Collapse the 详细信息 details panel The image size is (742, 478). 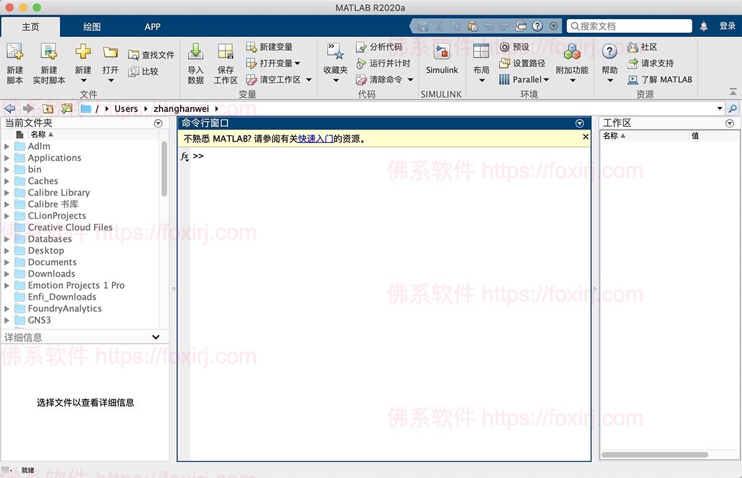coord(156,338)
